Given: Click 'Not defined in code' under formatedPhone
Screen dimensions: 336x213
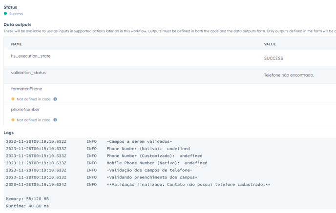Looking at the screenshot, I should click(34, 99).
